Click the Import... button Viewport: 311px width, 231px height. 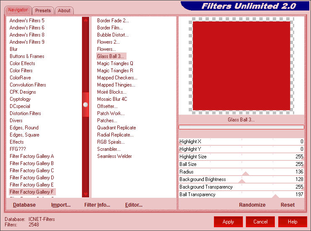pyautogui.click(x=61, y=205)
